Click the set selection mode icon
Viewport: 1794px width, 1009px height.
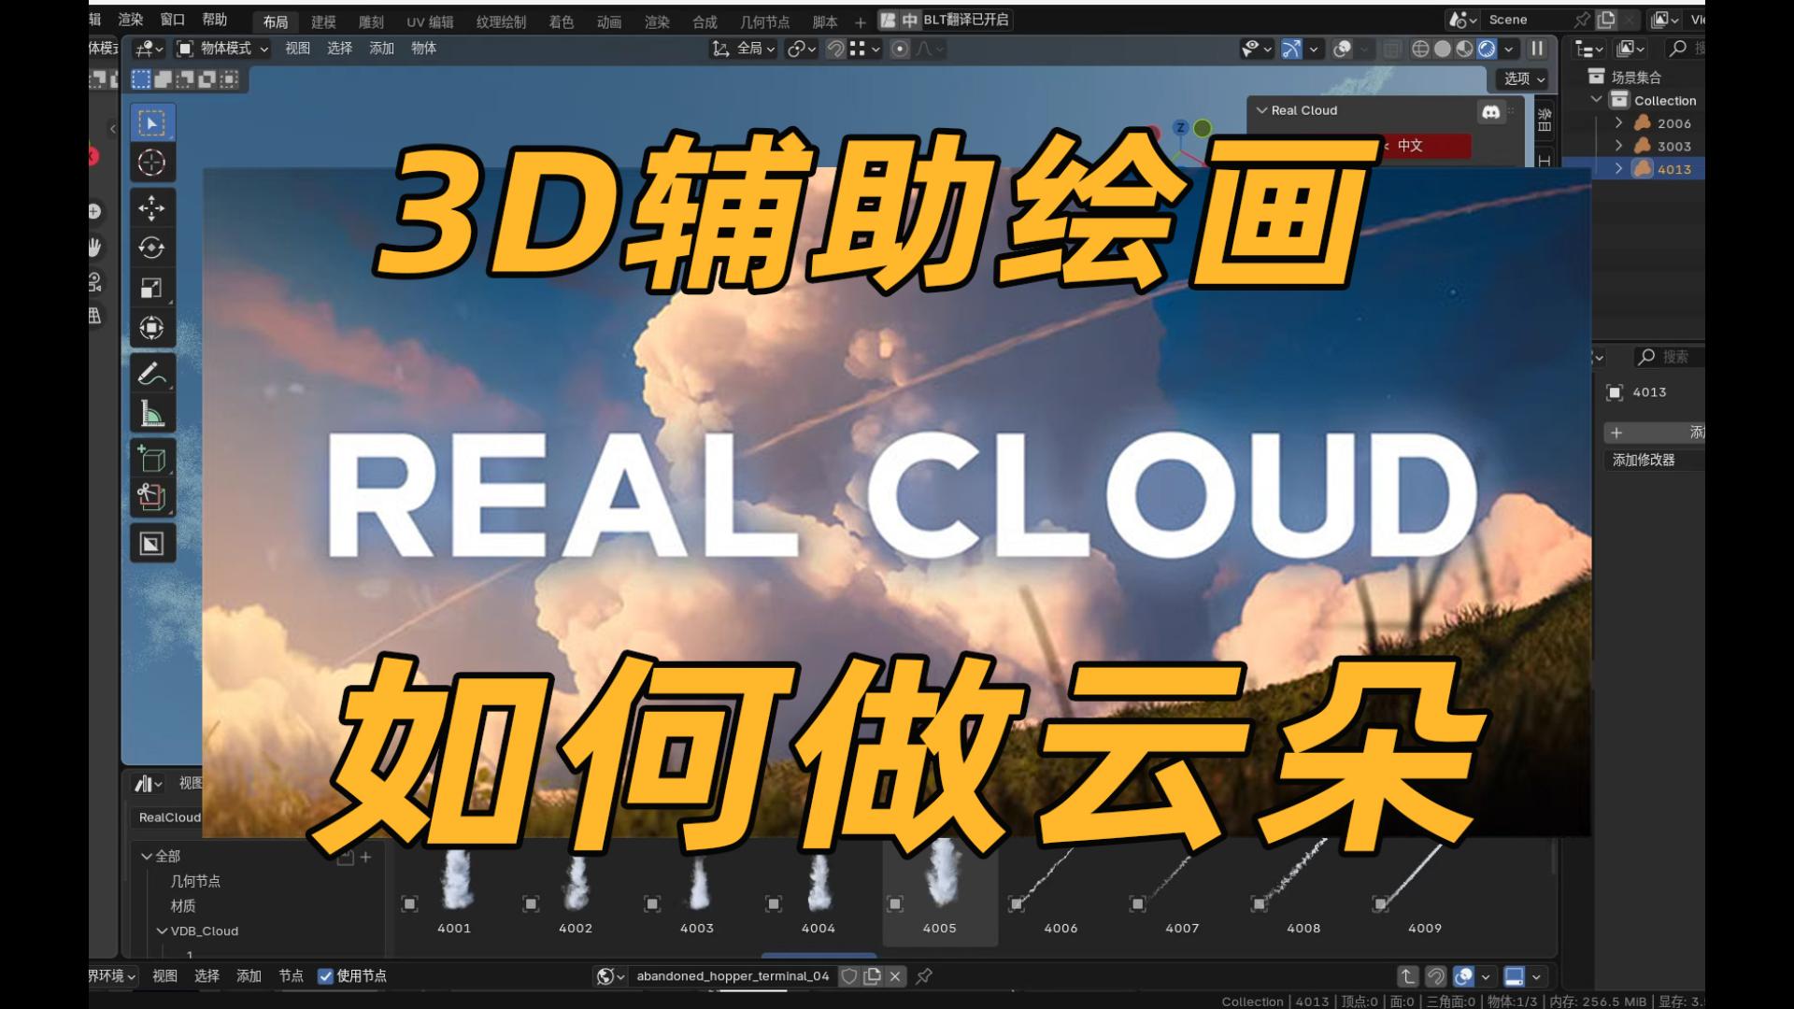[141, 79]
